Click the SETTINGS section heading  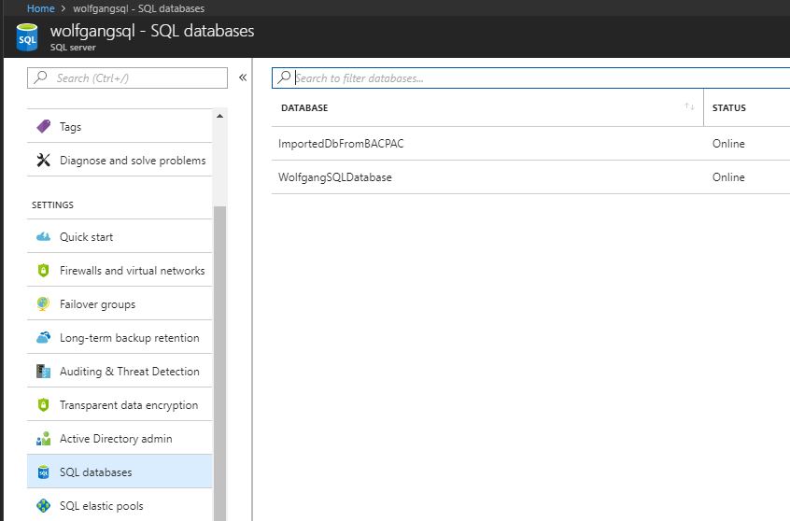pyautogui.click(x=52, y=205)
